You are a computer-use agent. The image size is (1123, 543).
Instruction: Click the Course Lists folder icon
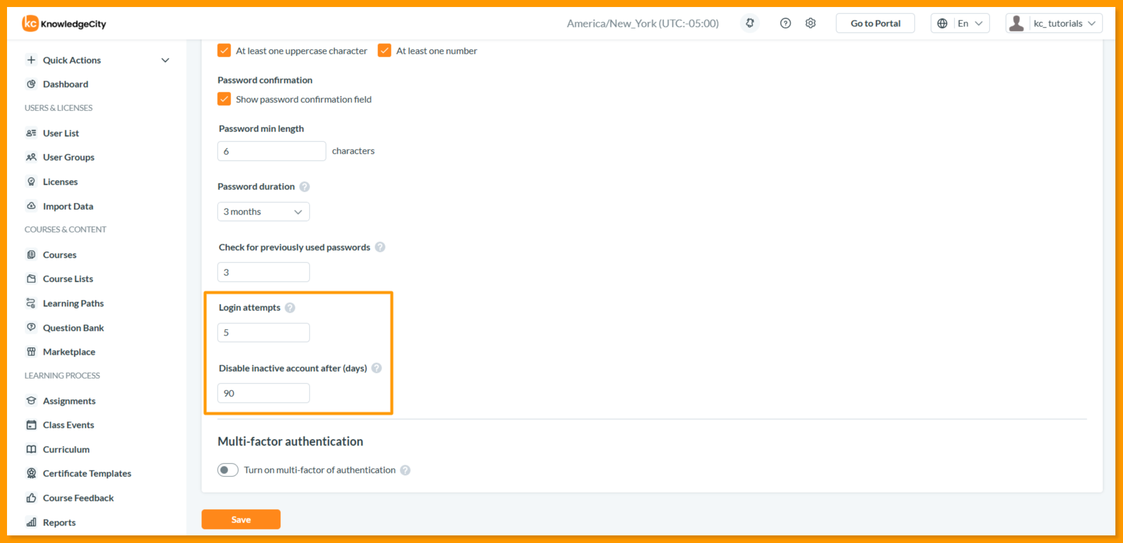click(x=32, y=278)
